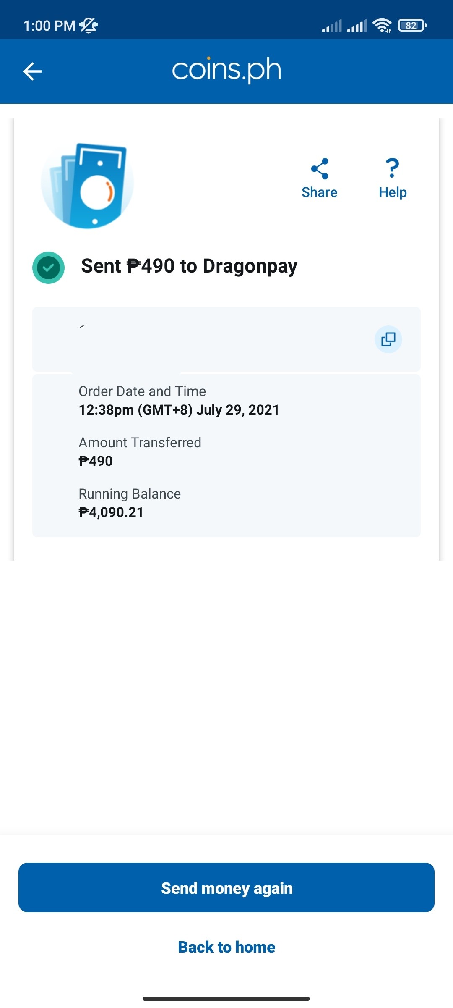Tap the Amount Transferred ₱490 value
The image size is (453, 1008).
tap(96, 461)
